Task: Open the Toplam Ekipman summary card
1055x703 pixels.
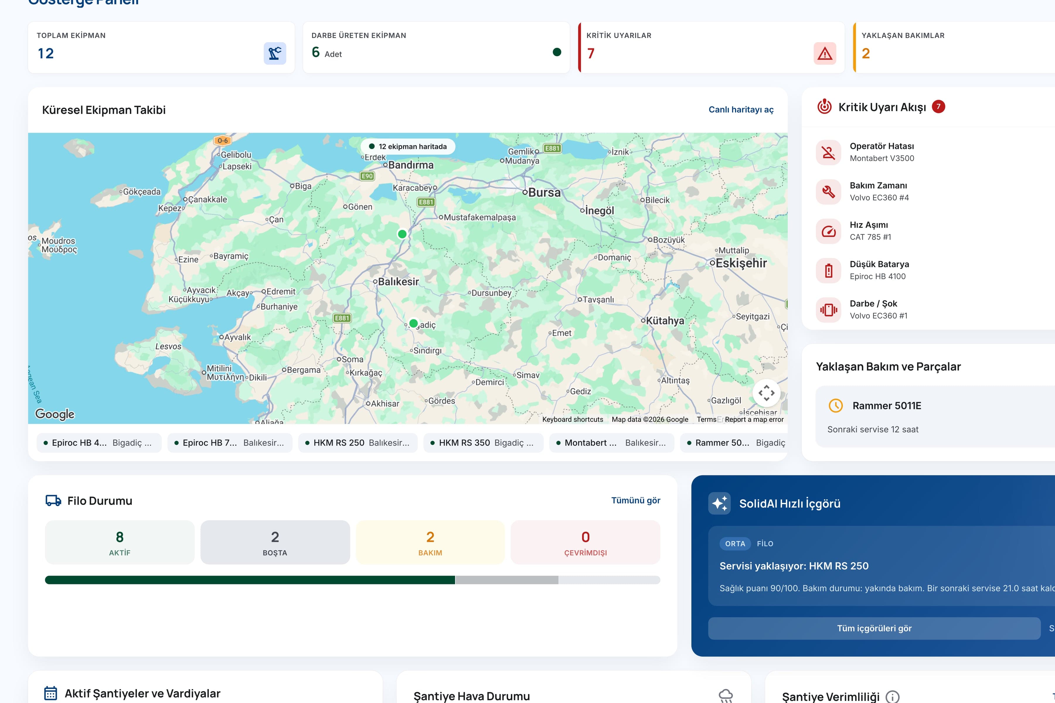Action: (x=161, y=47)
